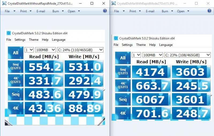Click Seq Q32T1 button in right CrystalDiskMark
The image size is (214, 136).
(x=123, y=72)
